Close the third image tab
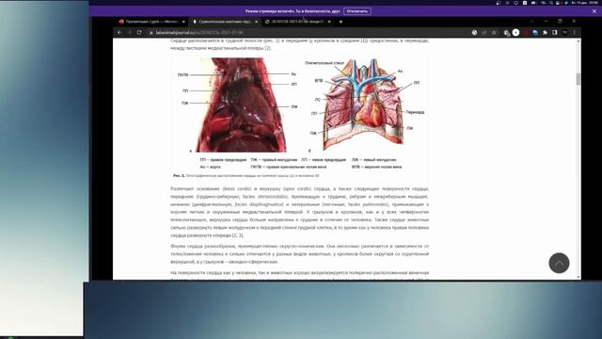The height and width of the screenshot is (339, 602). (x=329, y=22)
